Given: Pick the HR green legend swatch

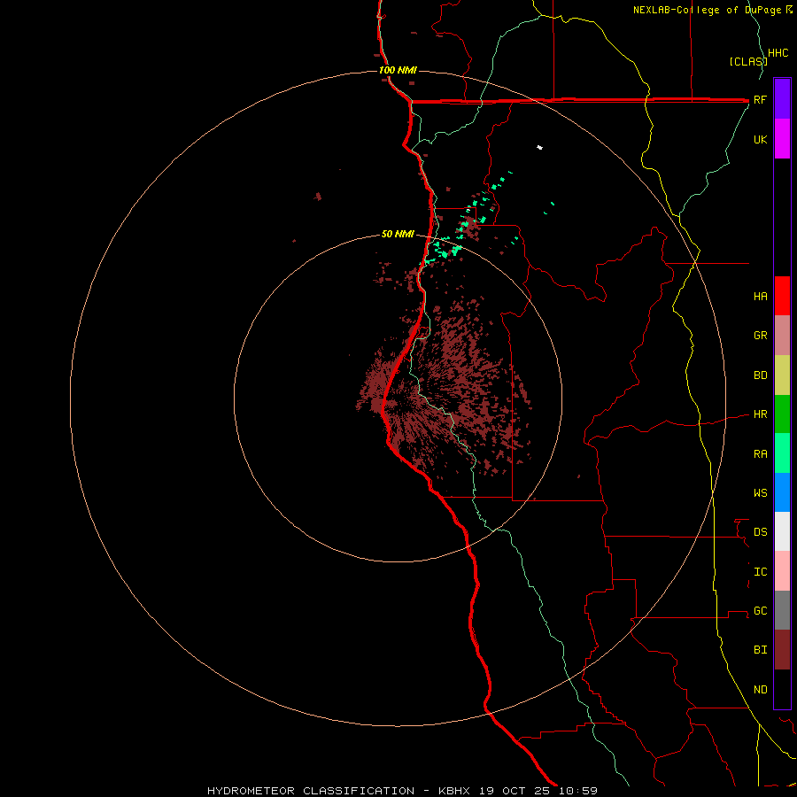Looking at the screenshot, I should pos(782,414).
